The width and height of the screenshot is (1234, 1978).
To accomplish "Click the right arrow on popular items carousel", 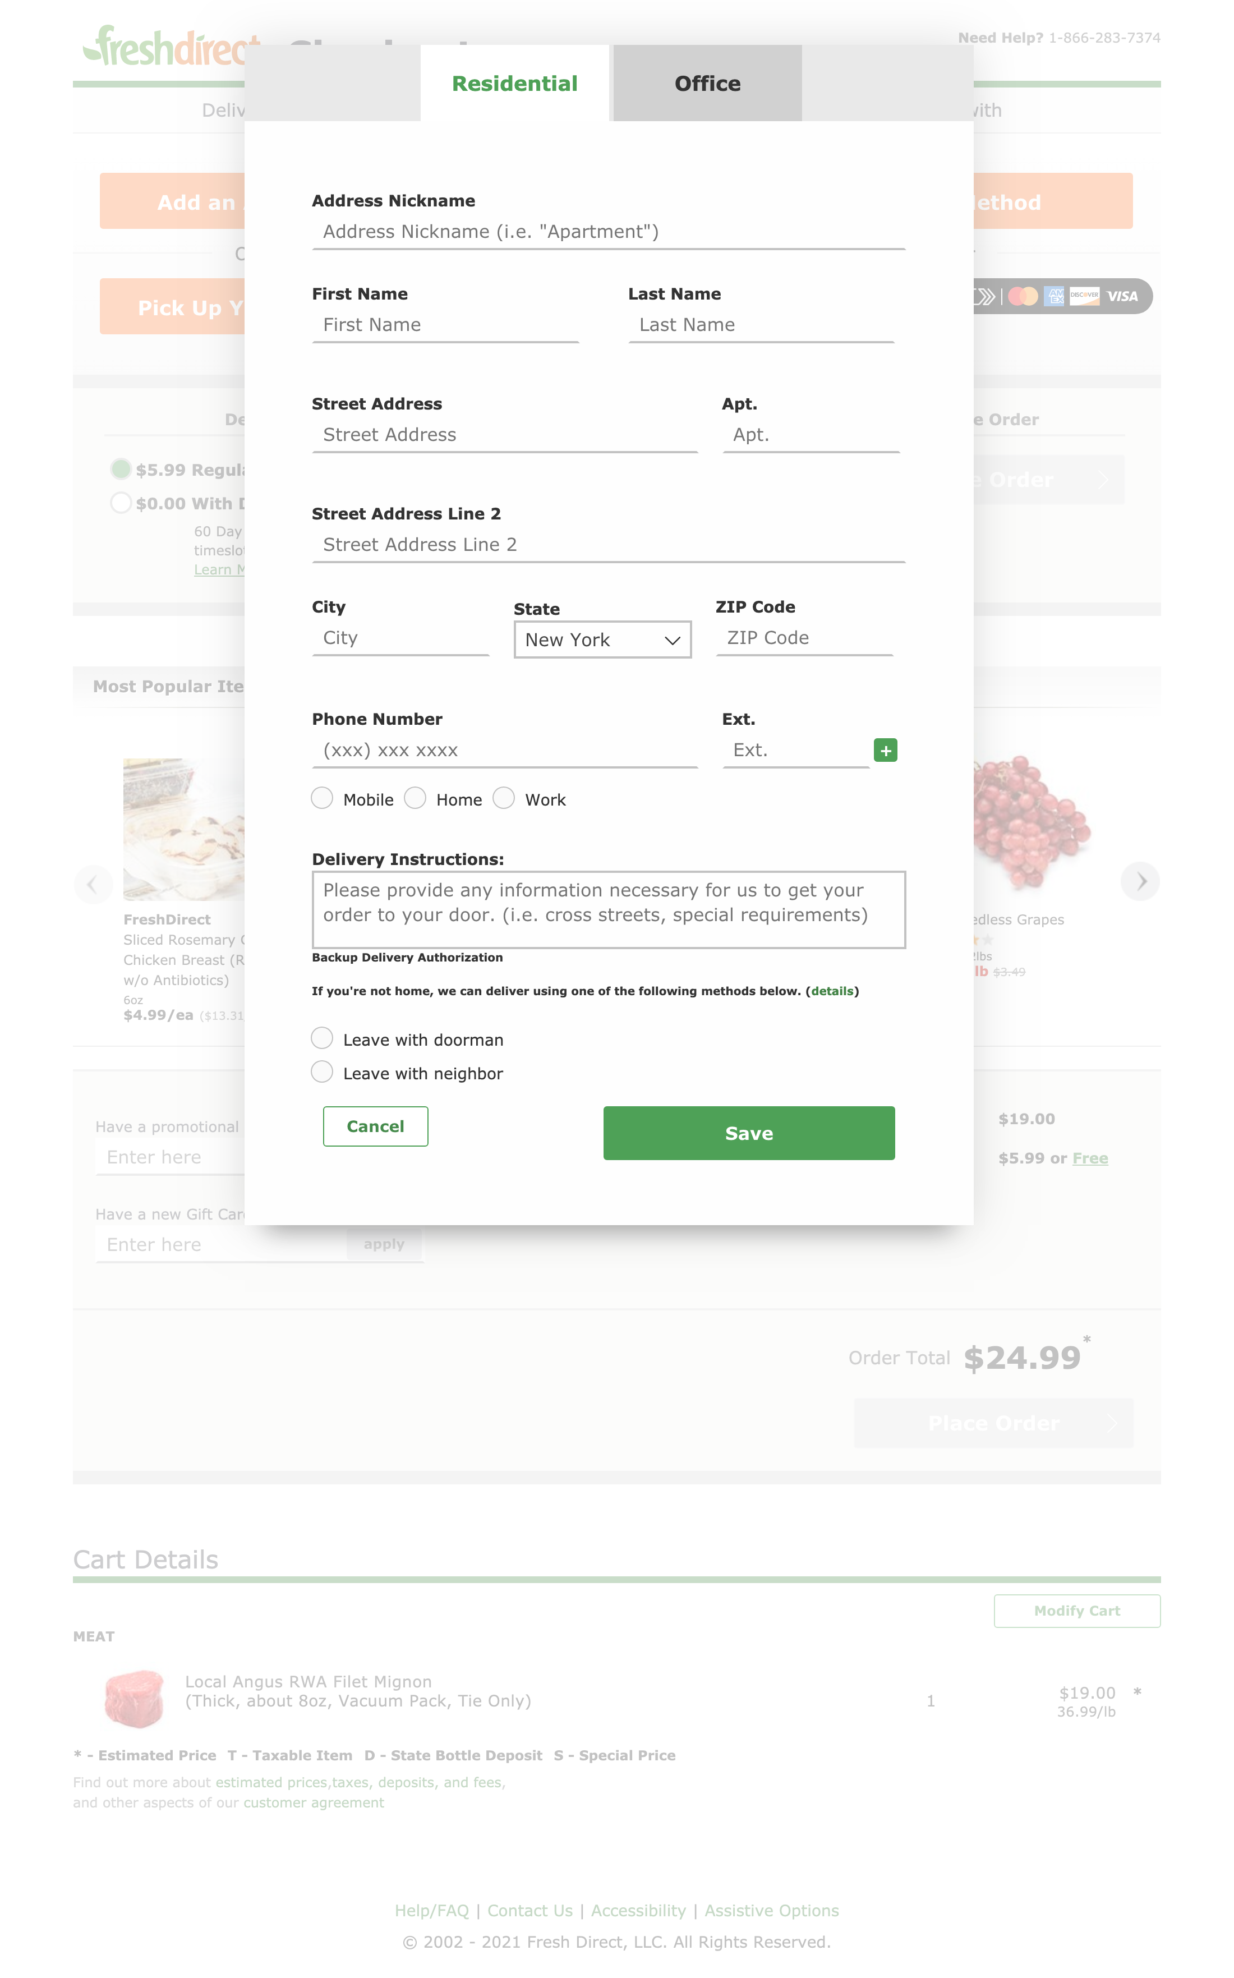I will click(1140, 881).
